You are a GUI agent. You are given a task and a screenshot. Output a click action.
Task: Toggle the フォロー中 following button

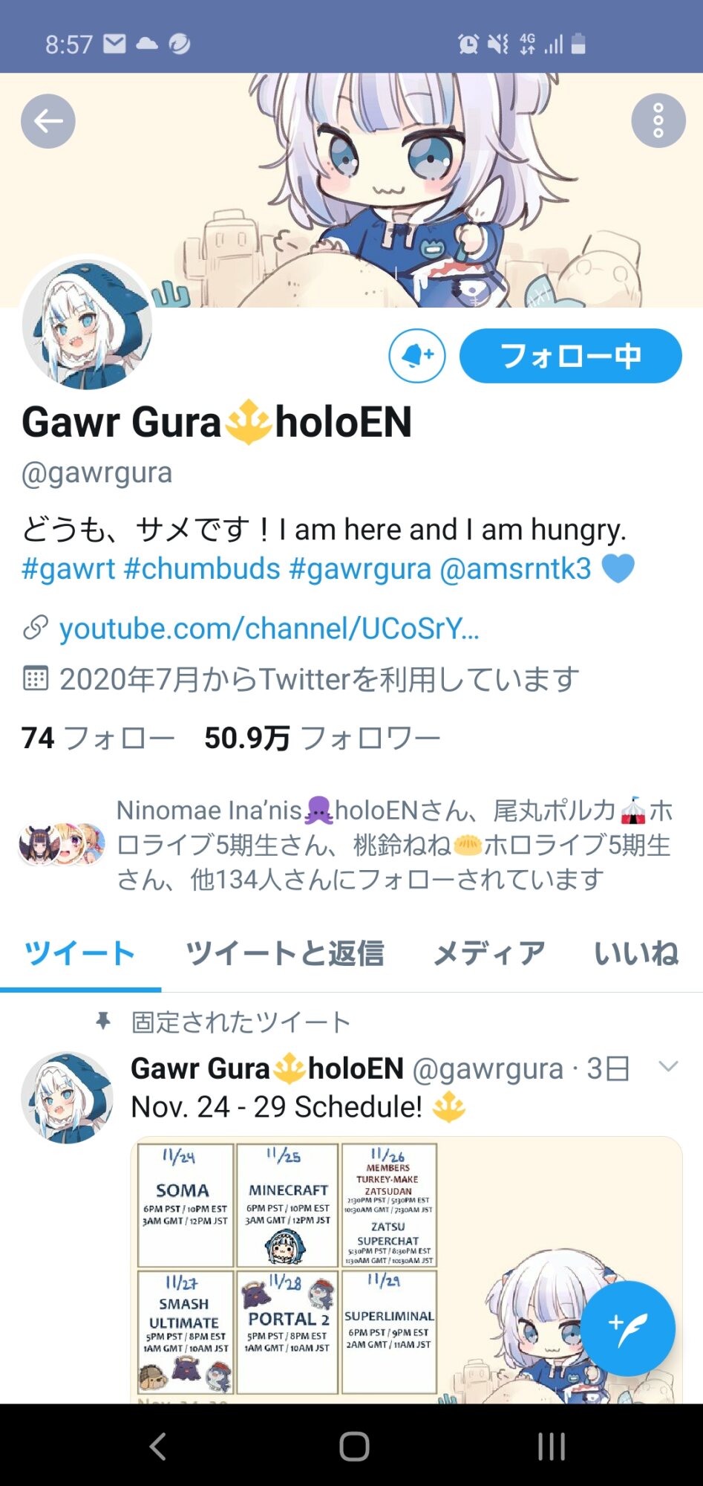coord(570,356)
